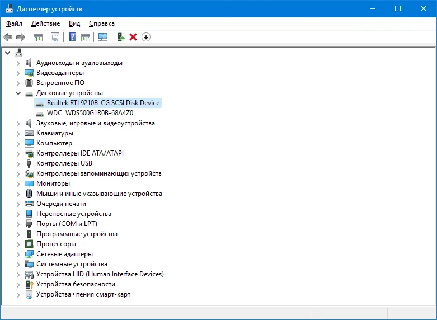This screenshot has height=320, width=437.
Task: Collapse the Дисковые устройства node
Action: (18, 93)
